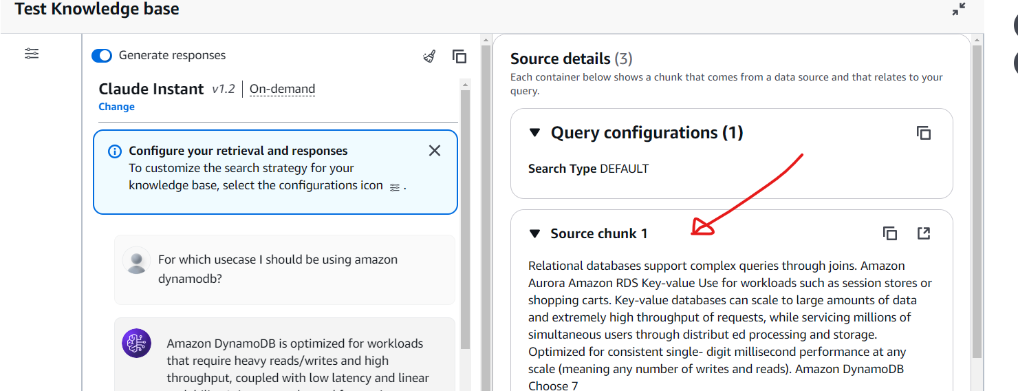Toggle the Generate responses switch
Viewport: 1018px width, 391px height.
tap(102, 56)
